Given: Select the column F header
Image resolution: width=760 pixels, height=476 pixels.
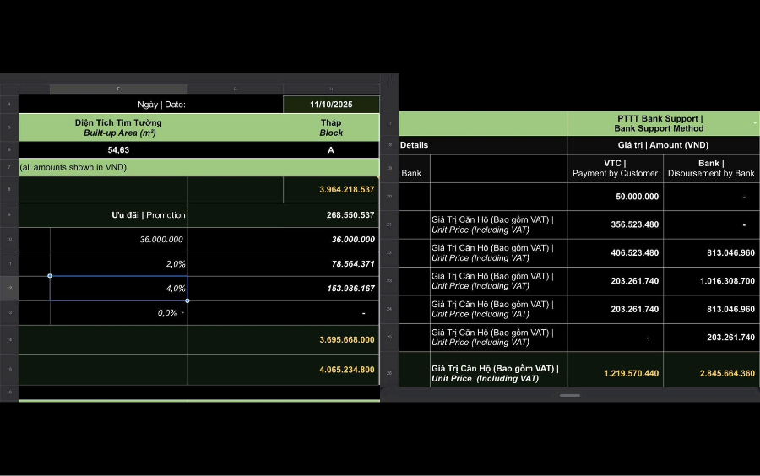Looking at the screenshot, I should pos(118,89).
